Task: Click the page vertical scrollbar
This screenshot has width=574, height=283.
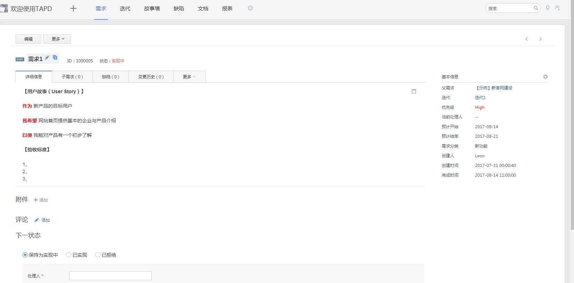Action: tap(572, 114)
